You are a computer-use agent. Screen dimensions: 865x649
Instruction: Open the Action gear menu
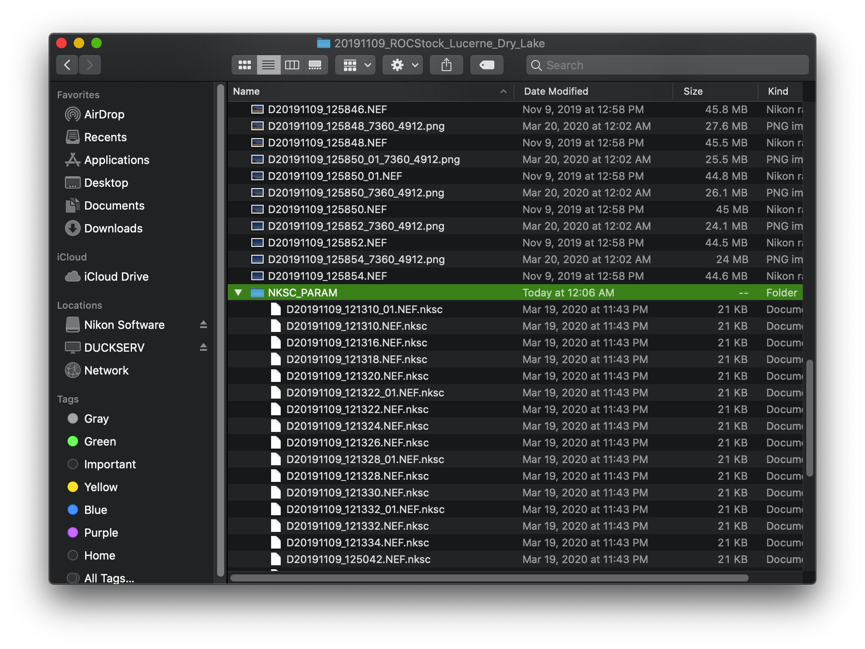(403, 65)
